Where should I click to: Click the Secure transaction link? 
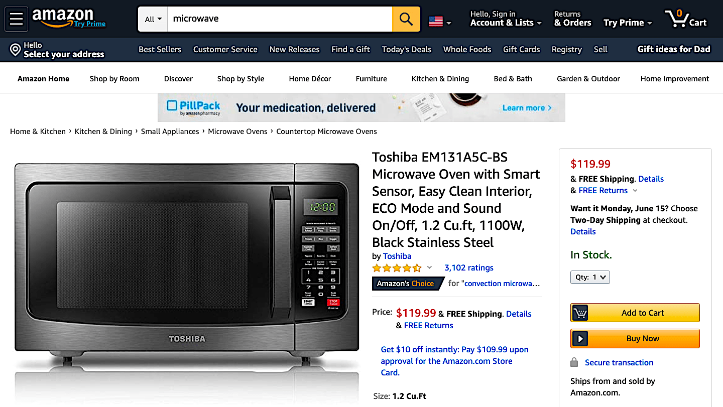click(x=619, y=362)
